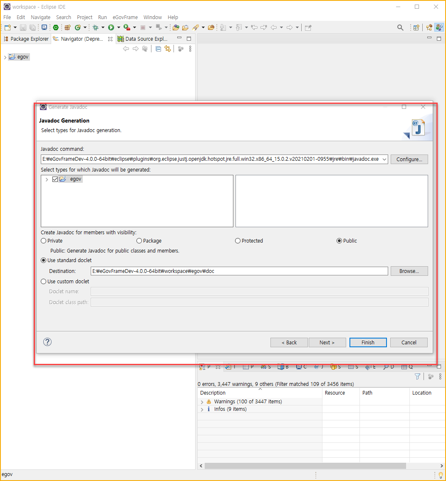Close the Navigator (Deprecated) tab
The width and height of the screenshot is (446, 481).
[110, 39]
